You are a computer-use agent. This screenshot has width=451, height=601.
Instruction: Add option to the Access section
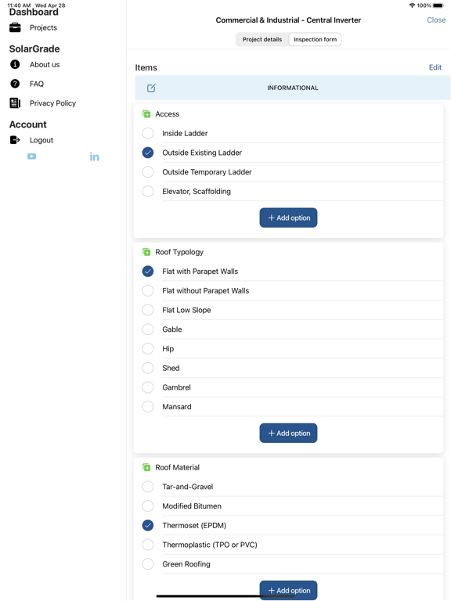(x=288, y=218)
